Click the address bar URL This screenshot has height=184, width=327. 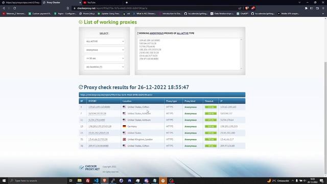(x=112, y=8)
